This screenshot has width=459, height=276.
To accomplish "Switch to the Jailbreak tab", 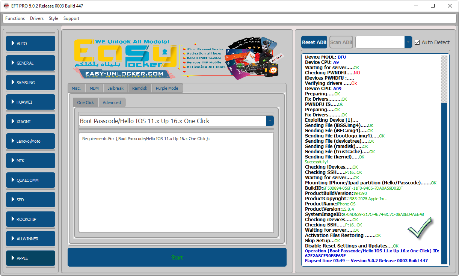I will [115, 88].
